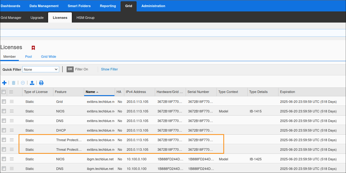Select checkbox of the NIOS IB-1425 row
346x173 pixels.
(x=4, y=159)
